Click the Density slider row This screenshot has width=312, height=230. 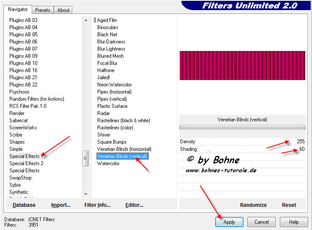coord(242,142)
